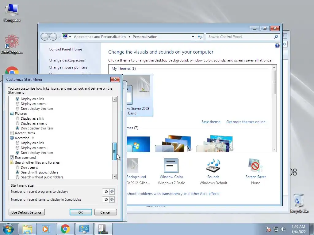The image size is (314, 235).
Task: Open Windows Explorer from the taskbar
Action: [x=27, y=229]
